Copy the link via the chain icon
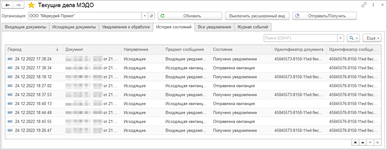The image size is (387, 150). (364, 5)
